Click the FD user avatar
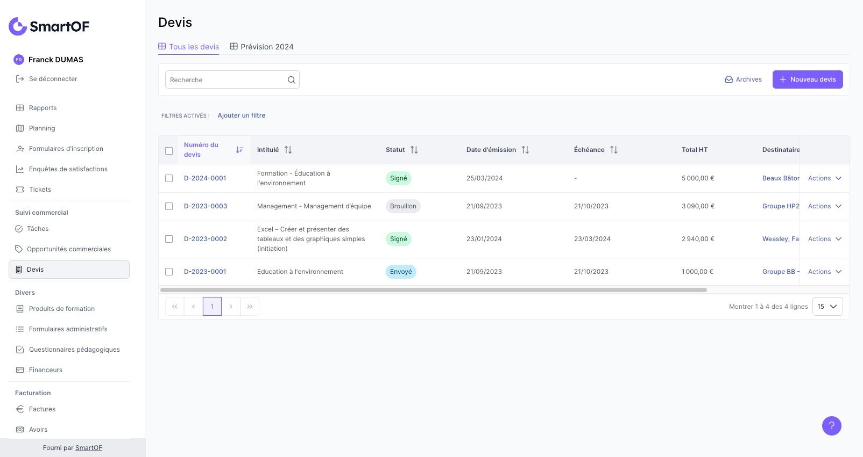Image resolution: width=863 pixels, height=457 pixels. tap(19, 60)
